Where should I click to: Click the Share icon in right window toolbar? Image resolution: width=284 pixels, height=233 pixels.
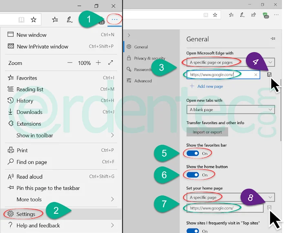coord(253,15)
